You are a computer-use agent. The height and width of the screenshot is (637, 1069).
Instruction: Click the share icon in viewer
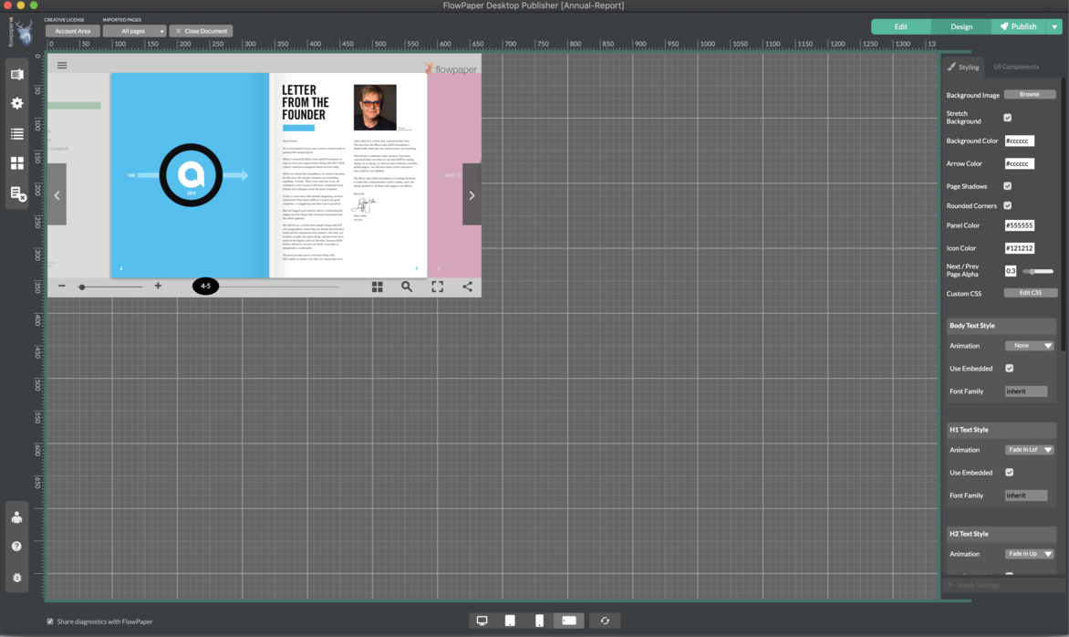467,287
